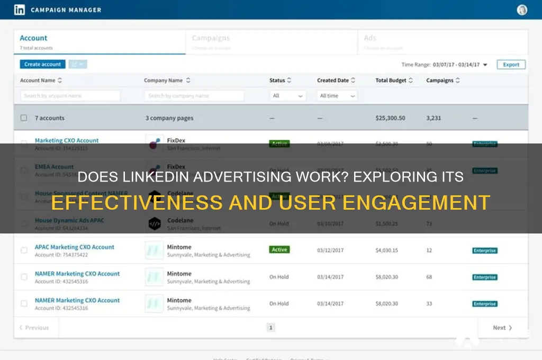Click the Search by company name field
Image resolution: width=542 pixels, height=360 pixels.
194,96
